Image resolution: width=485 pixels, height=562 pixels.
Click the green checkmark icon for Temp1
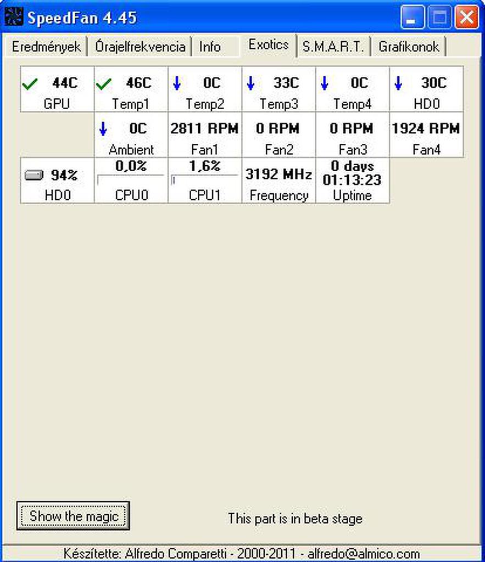click(104, 84)
